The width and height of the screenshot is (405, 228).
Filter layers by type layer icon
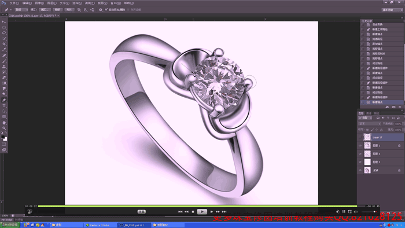(x=388, y=117)
